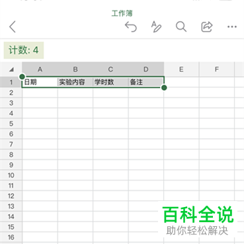Select empty cell A2
This screenshot has height=244, width=244.
click(x=40, y=93)
